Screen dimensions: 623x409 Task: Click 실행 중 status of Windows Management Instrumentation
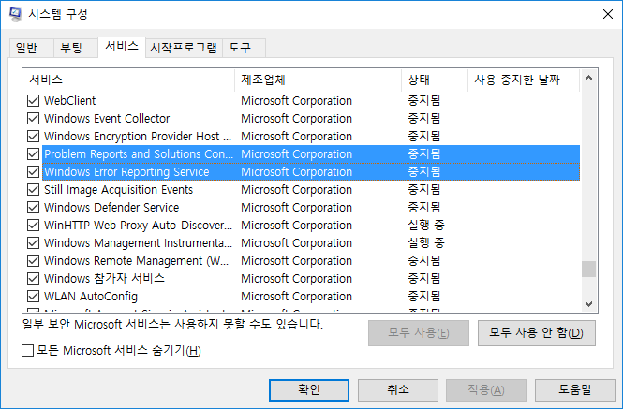coord(426,243)
